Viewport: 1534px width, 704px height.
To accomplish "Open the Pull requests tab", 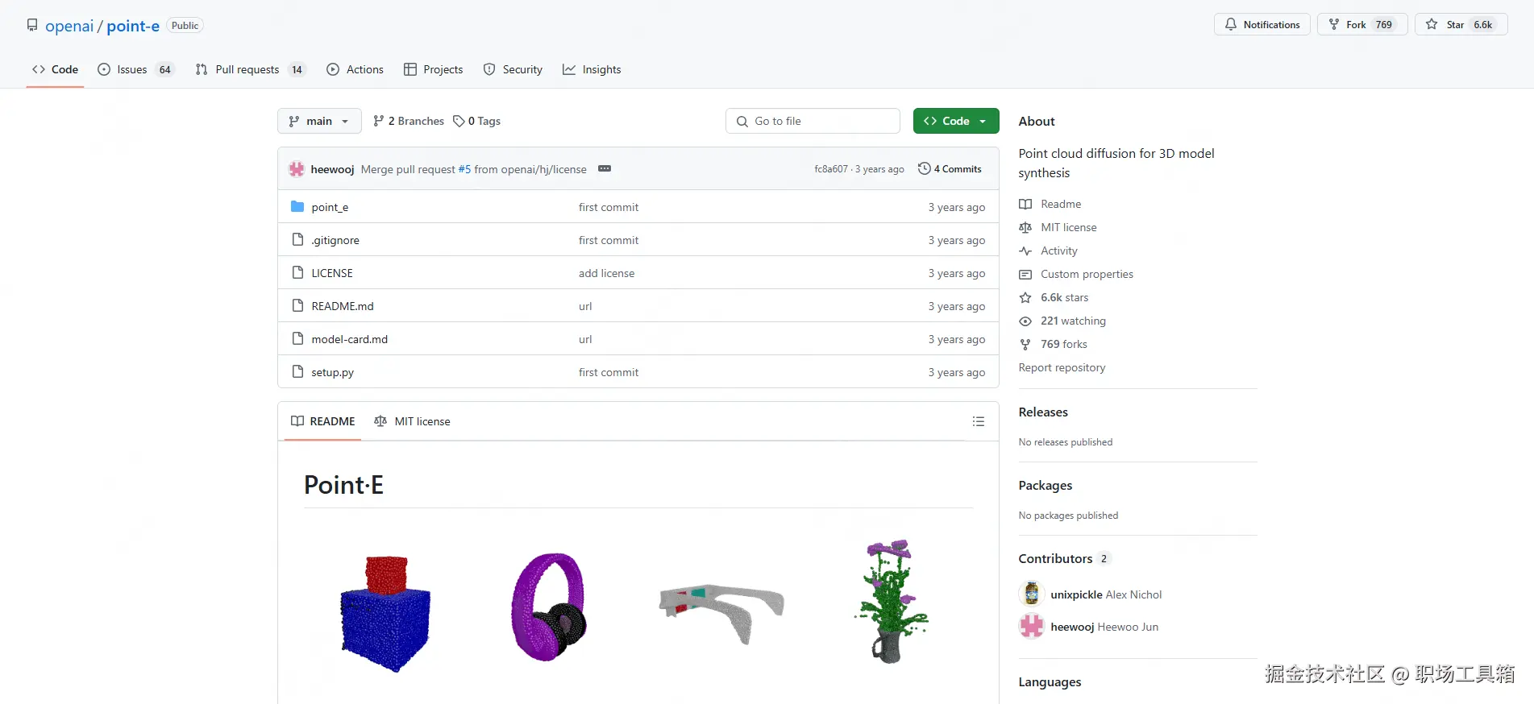I will 250,69.
